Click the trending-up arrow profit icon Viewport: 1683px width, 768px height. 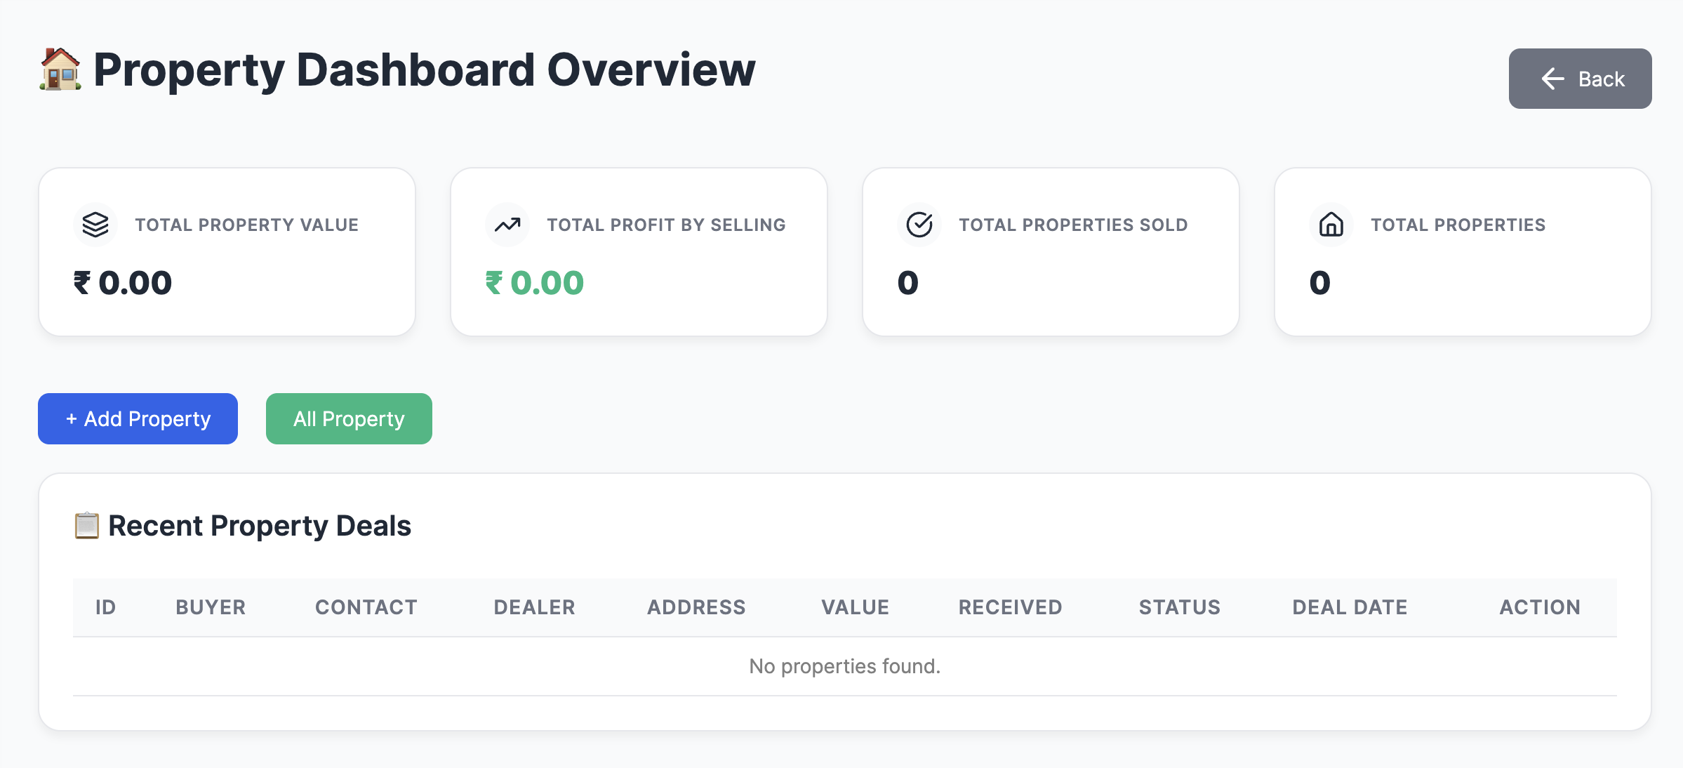click(x=507, y=225)
